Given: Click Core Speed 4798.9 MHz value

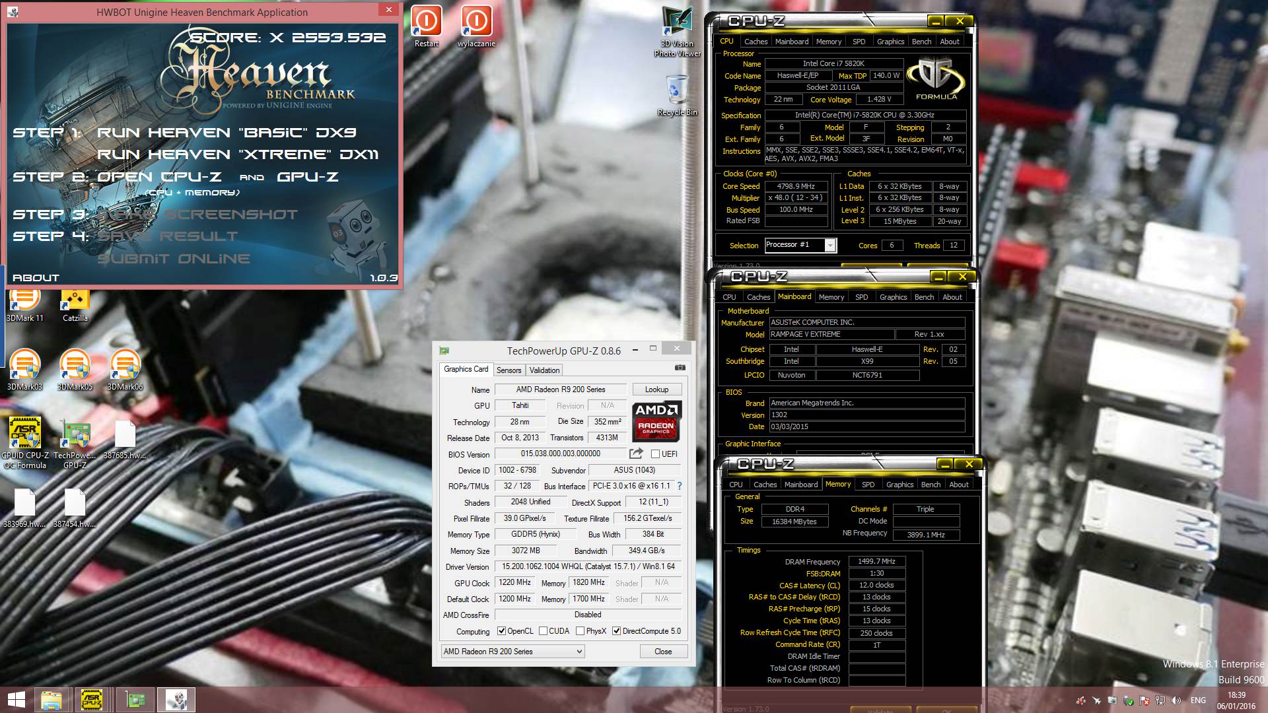Looking at the screenshot, I should 796,186.
